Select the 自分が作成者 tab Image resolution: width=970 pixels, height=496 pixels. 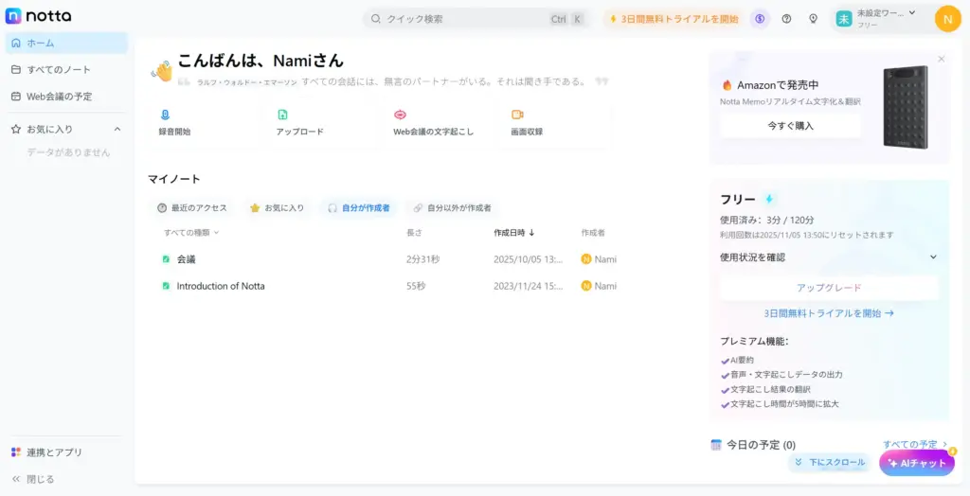359,208
